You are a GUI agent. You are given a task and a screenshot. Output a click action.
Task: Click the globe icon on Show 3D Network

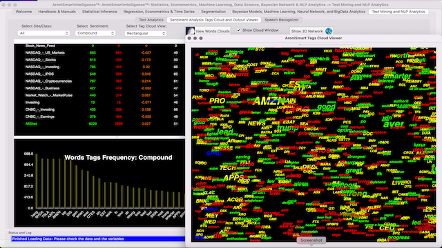pos(329,31)
